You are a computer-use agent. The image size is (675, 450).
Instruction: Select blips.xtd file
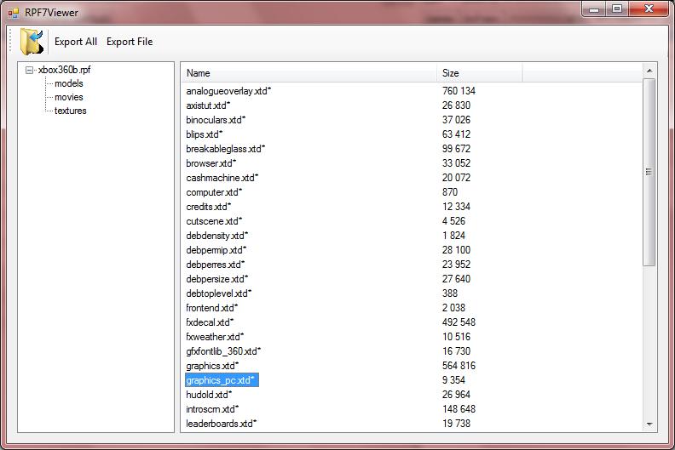[204, 134]
